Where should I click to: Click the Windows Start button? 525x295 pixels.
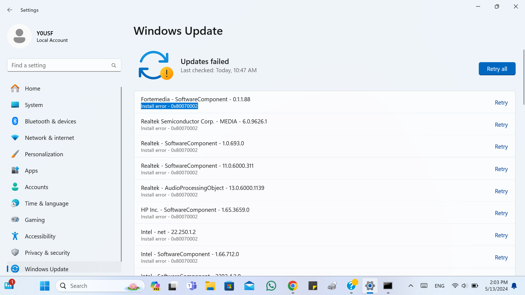[45, 286]
